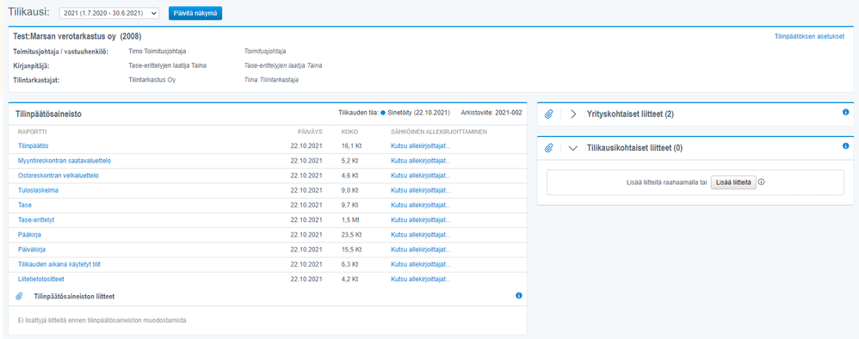Click the attachment drop zone area

pos(695,182)
